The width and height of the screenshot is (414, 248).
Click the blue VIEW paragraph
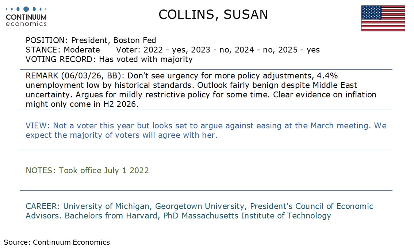click(206, 130)
